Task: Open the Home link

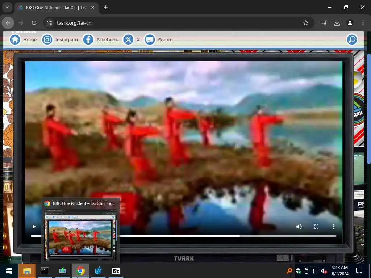Action: [x=30, y=40]
